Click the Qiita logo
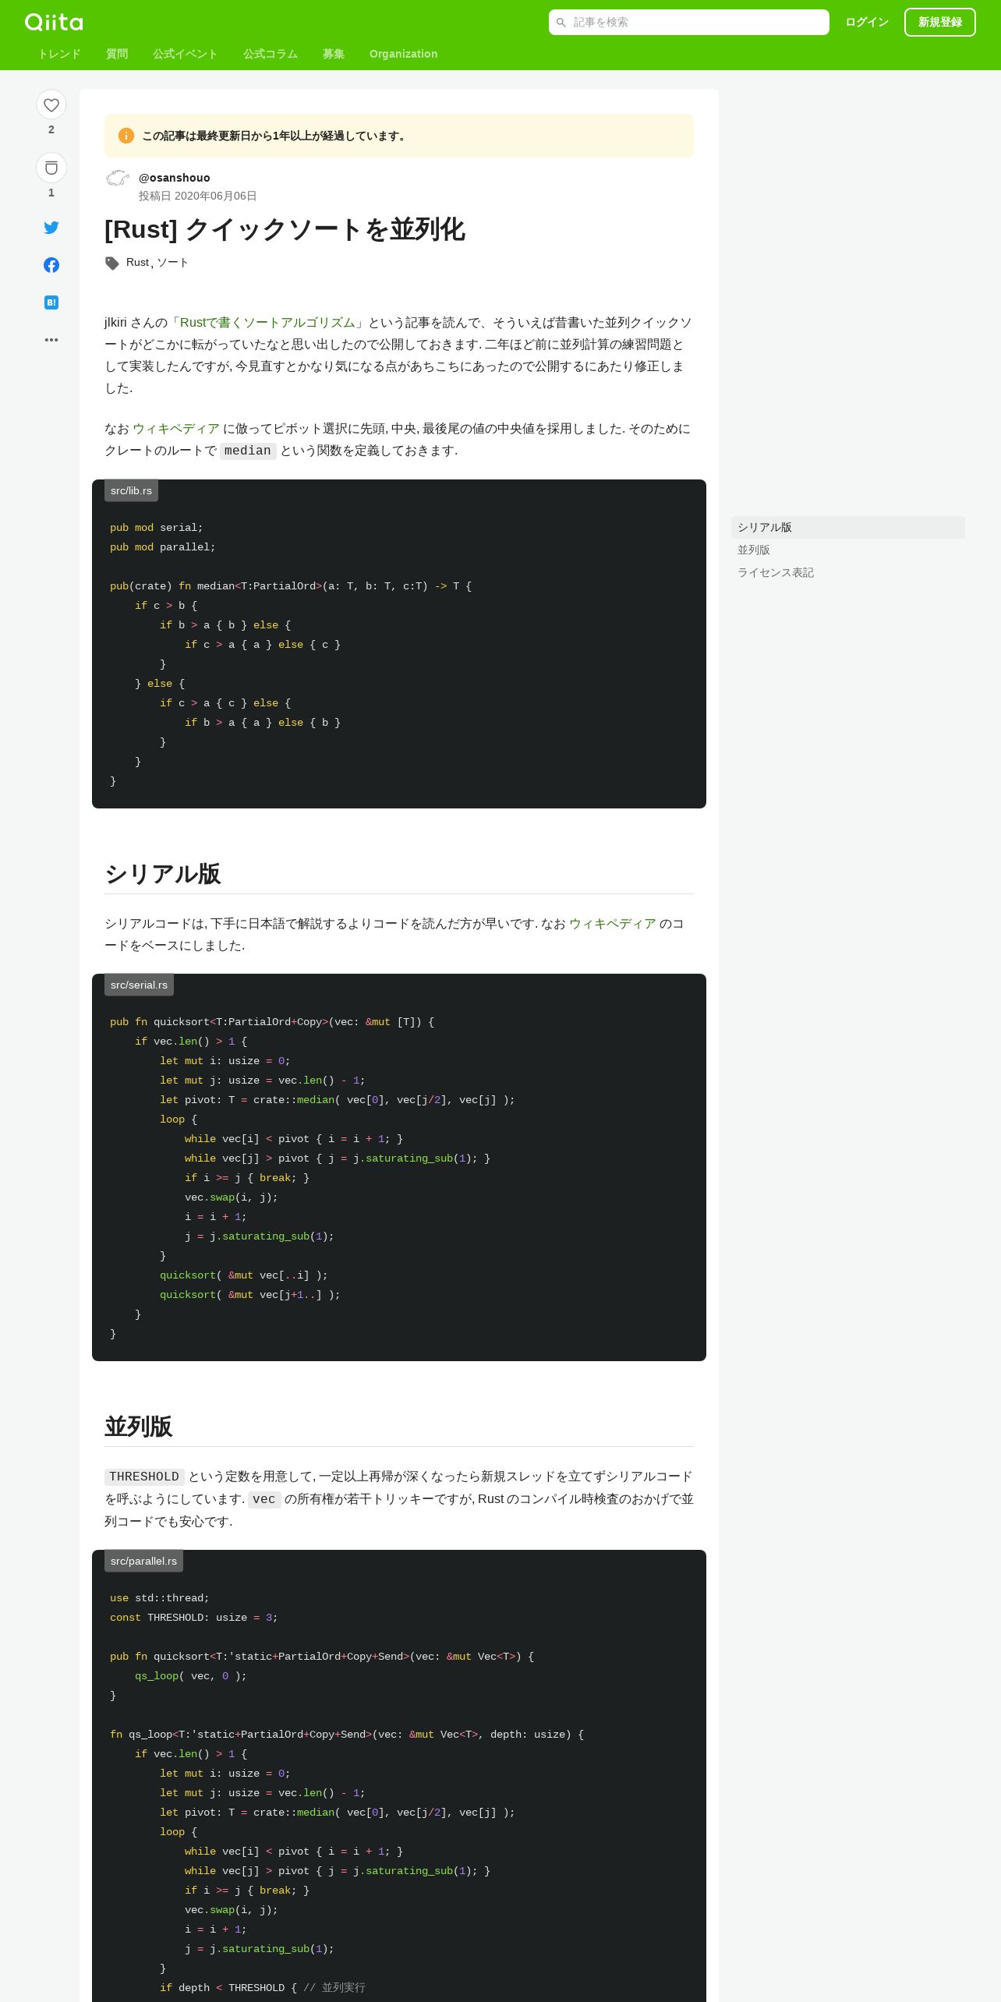The width and height of the screenshot is (1001, 2002). point(54,22)
